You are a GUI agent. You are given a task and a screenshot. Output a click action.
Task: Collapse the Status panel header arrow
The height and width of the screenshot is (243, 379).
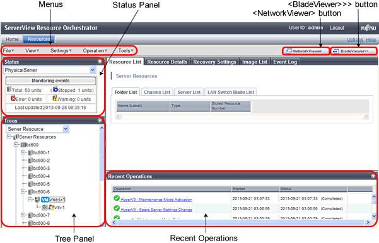[x=100, y=62]
